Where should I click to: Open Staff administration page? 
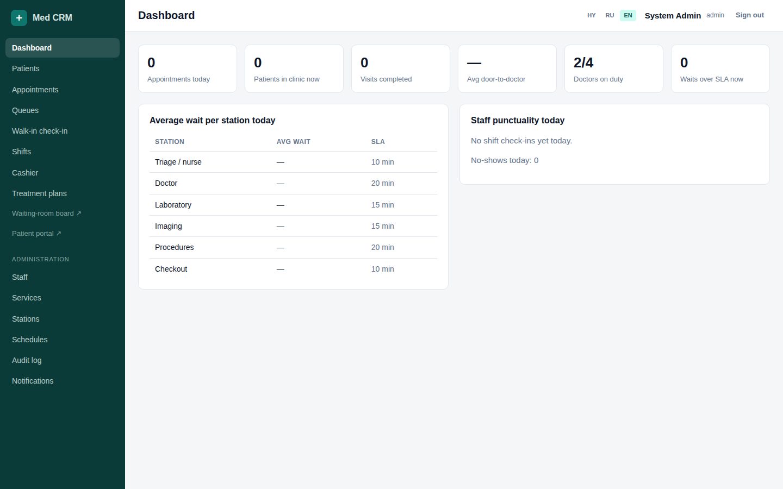63,277
